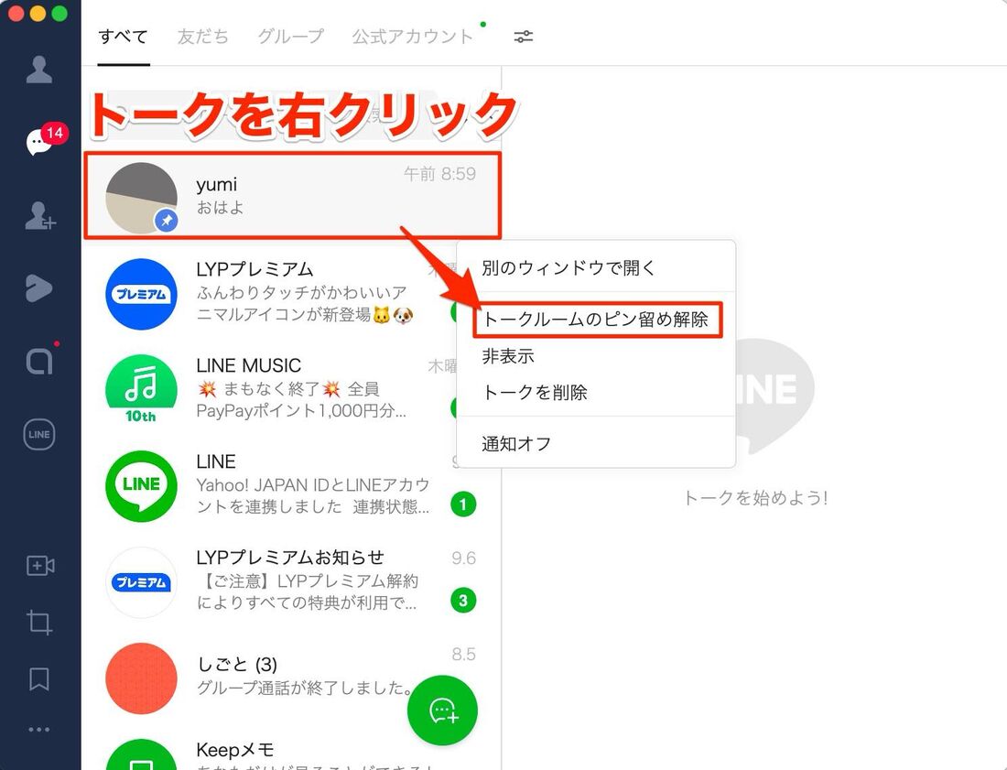
Task: Choose 非表示 in the context menu
Action: [508, 356]
